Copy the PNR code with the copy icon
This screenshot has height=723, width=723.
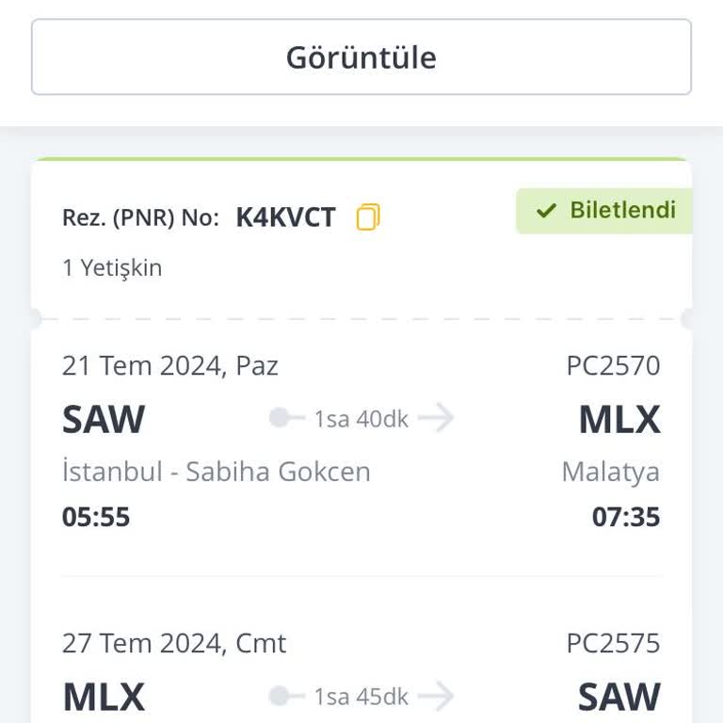tap(368, 217)
